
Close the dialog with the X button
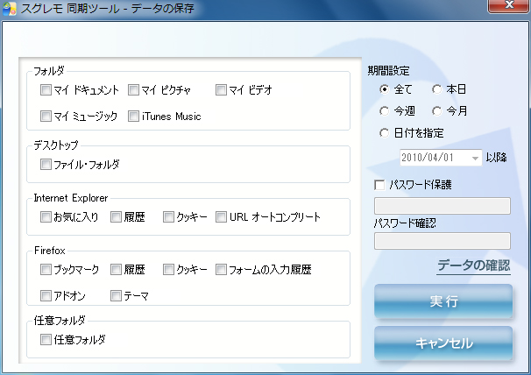pyautogui.click(x=509, y=6)
